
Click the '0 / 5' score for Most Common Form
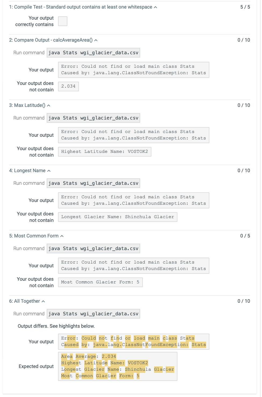[x=245, y=236]
